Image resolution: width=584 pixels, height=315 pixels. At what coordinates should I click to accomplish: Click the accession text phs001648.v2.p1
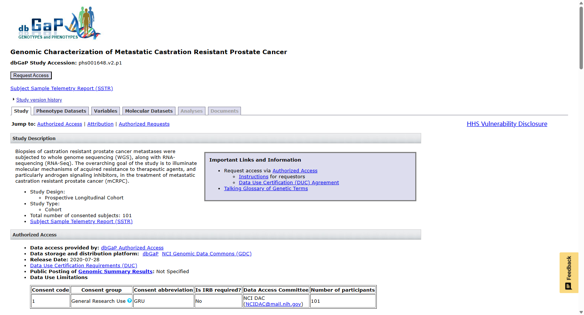tap(100, 63)
